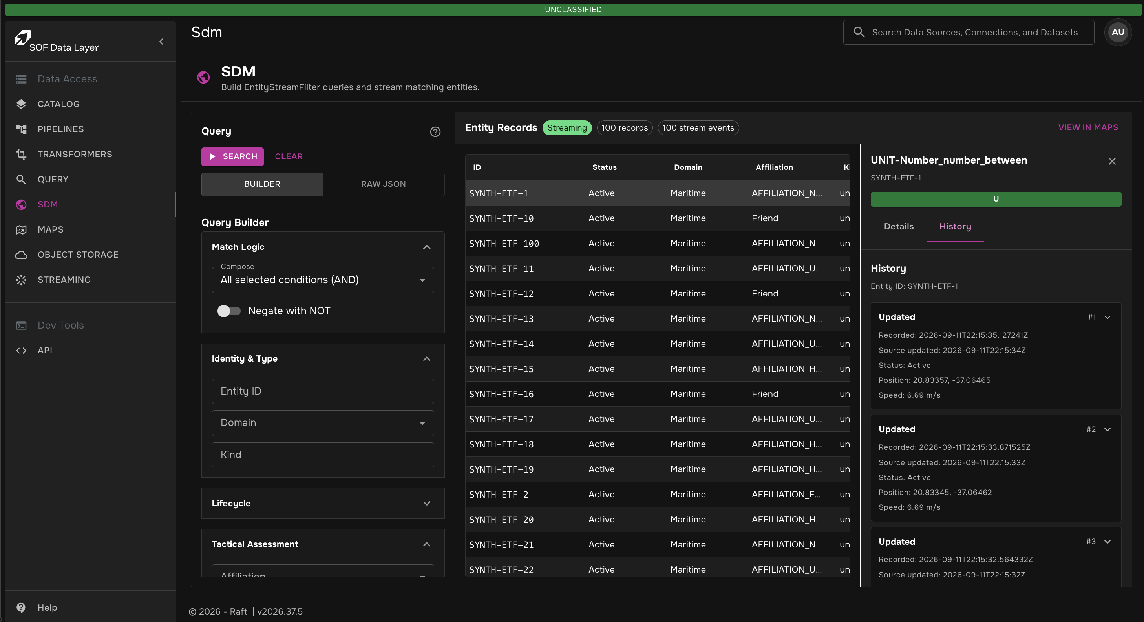Click the Transformers crop icon

point(21,155)
